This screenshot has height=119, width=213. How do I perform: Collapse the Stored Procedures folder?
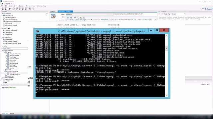pyautogui.click(x=4, y=71)
